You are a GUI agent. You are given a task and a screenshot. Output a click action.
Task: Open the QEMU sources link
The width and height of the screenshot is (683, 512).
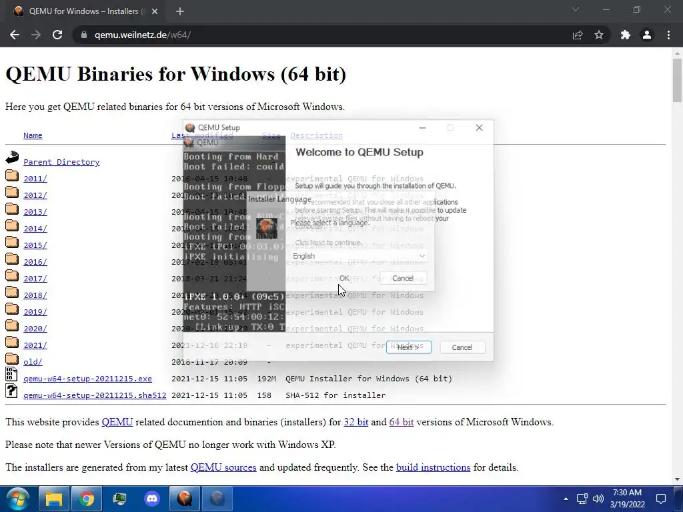223,467
